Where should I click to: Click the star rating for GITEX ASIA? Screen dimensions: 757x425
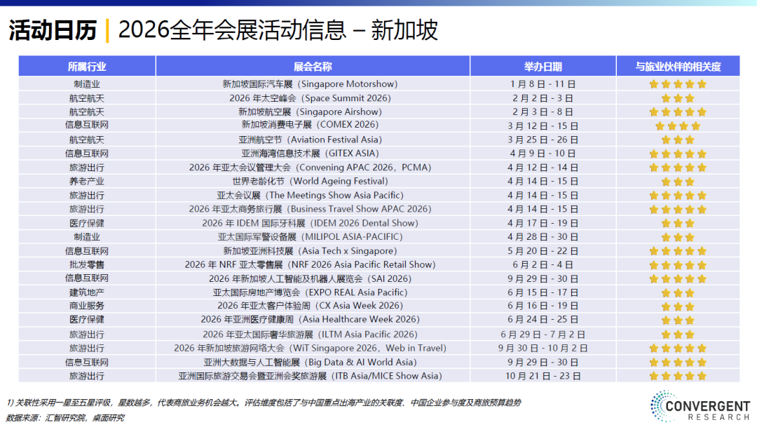pos(678,154)
